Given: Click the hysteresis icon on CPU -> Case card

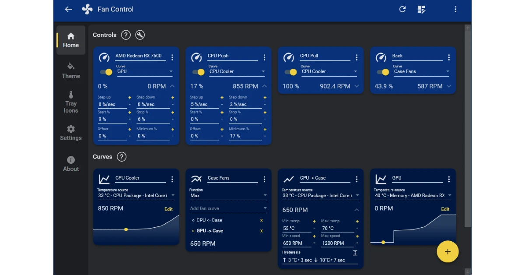Looking at the screenshot, I should (x=355, y=253).
